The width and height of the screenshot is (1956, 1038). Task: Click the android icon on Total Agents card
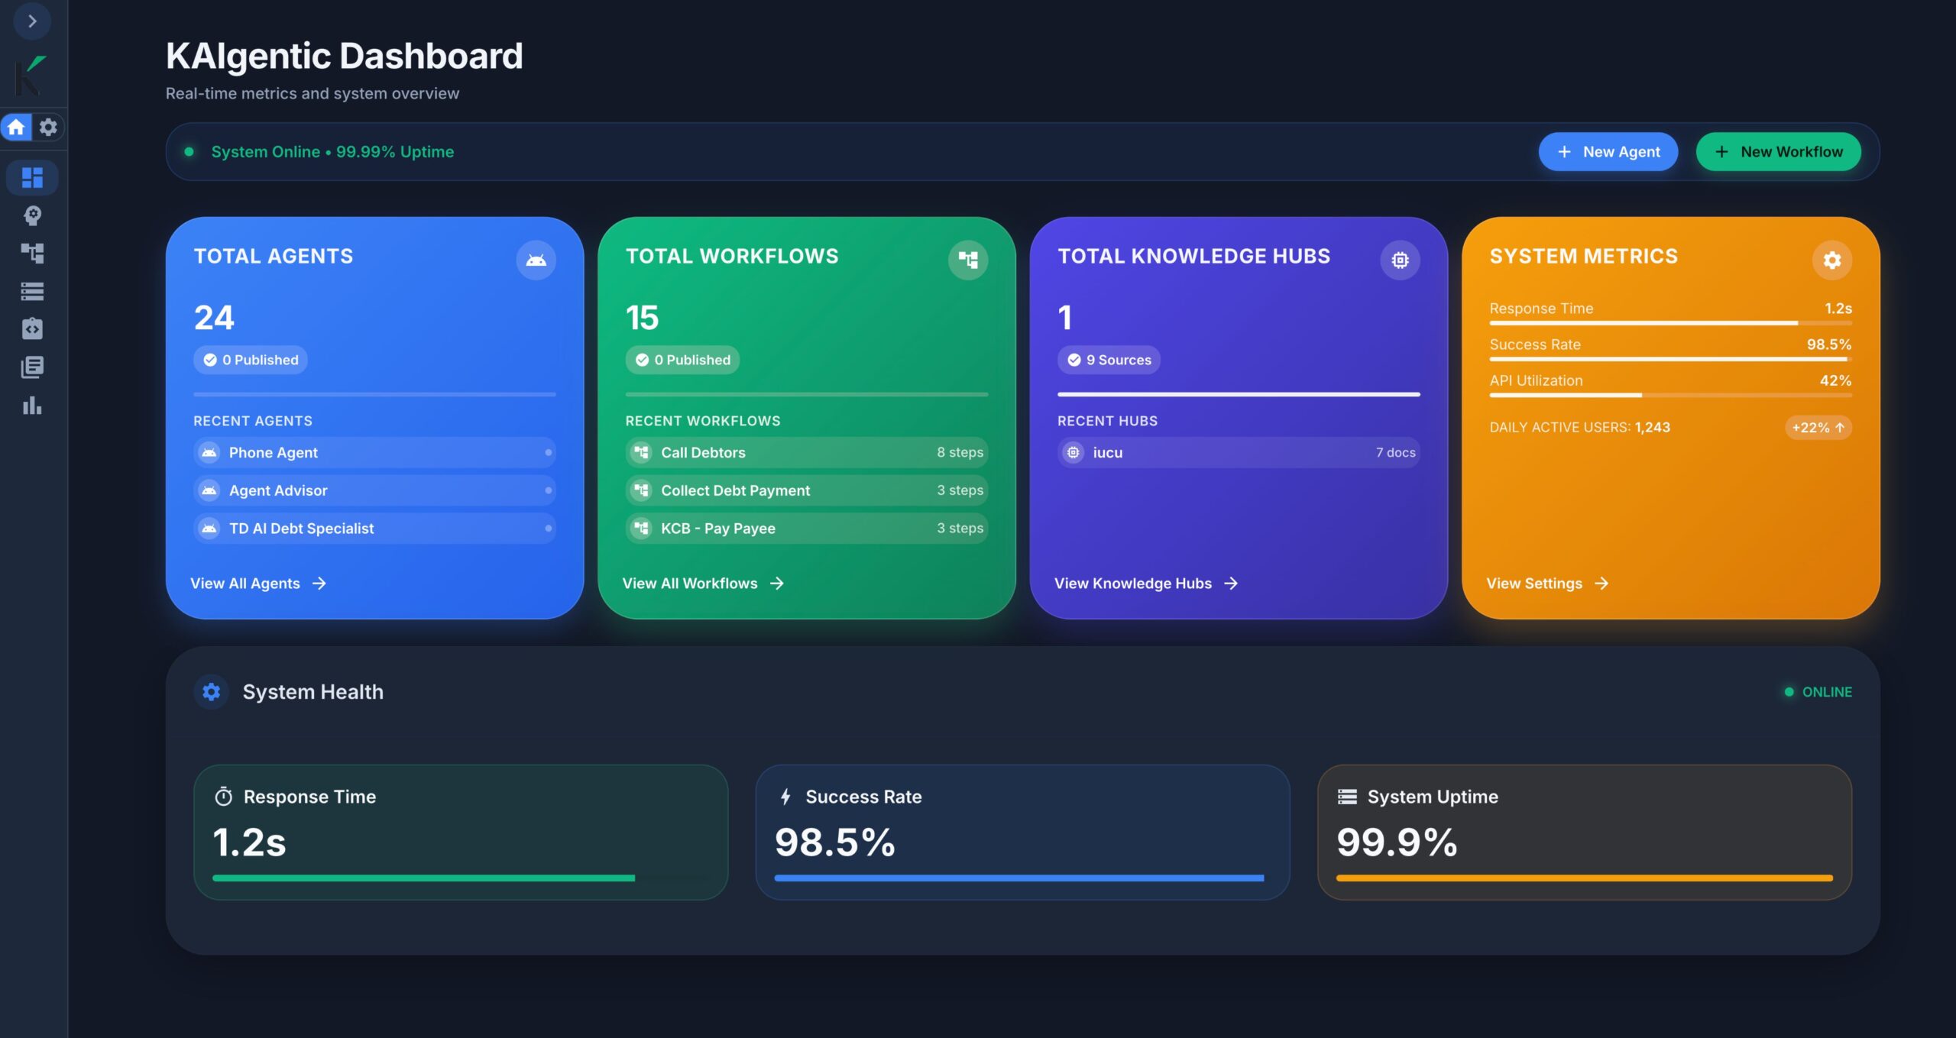(536, 260)
